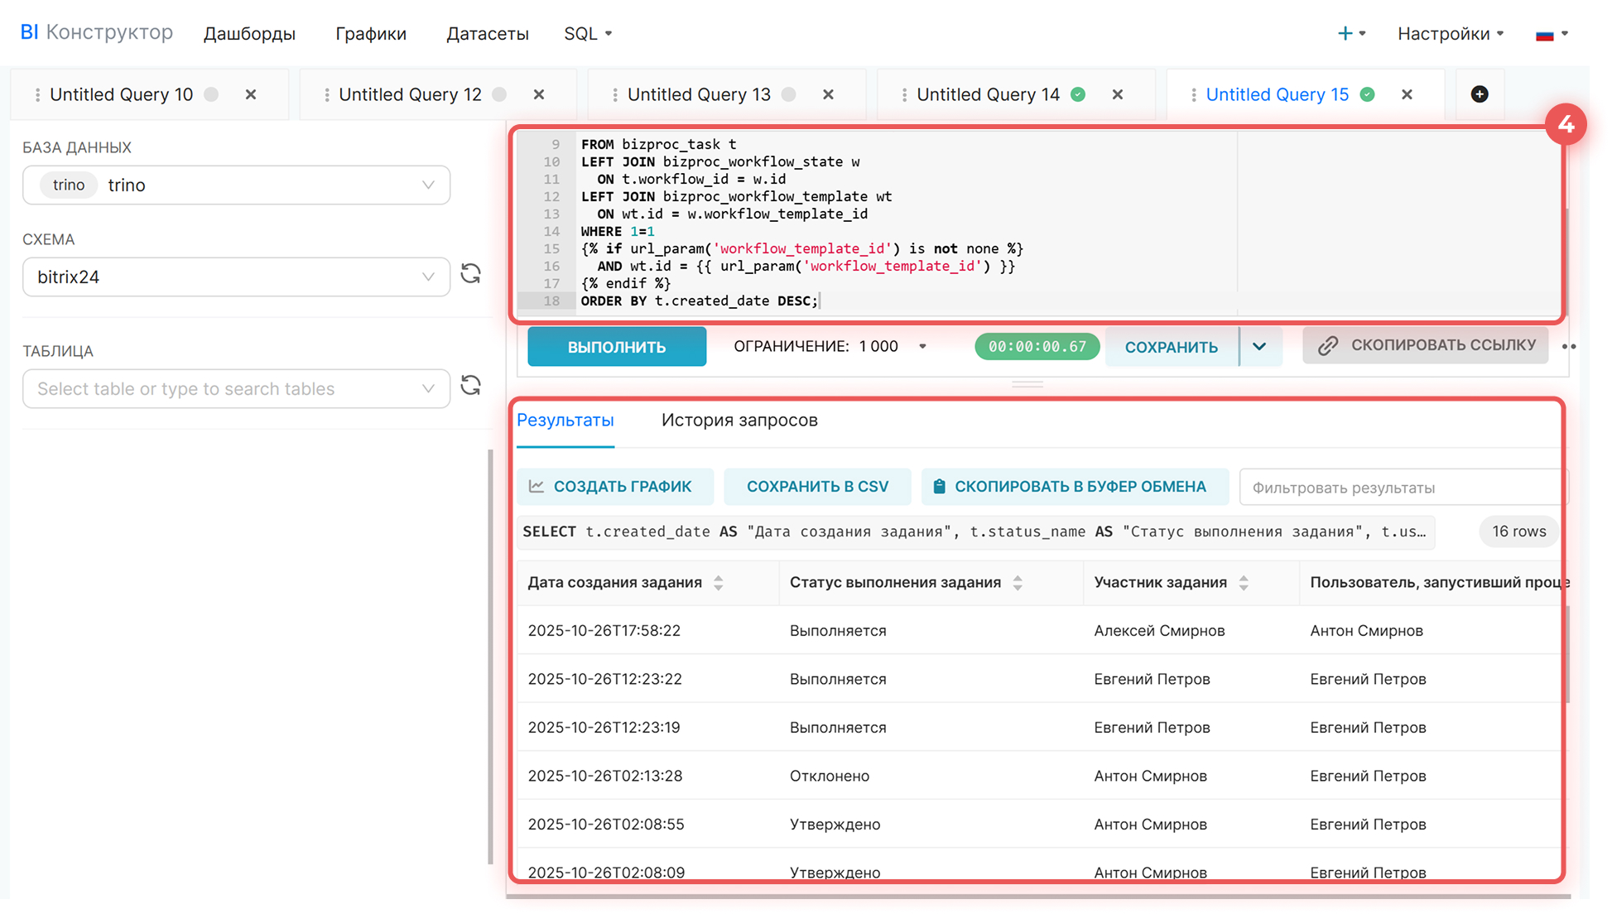Sort by Участник задания column
This screenshot has height=914, width=1612.
coord(1244,583)
